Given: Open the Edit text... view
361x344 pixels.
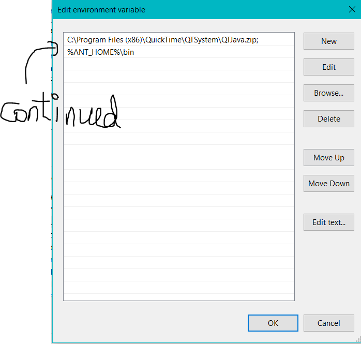Looking at the screenshot, I should click(x=329, y=222).
